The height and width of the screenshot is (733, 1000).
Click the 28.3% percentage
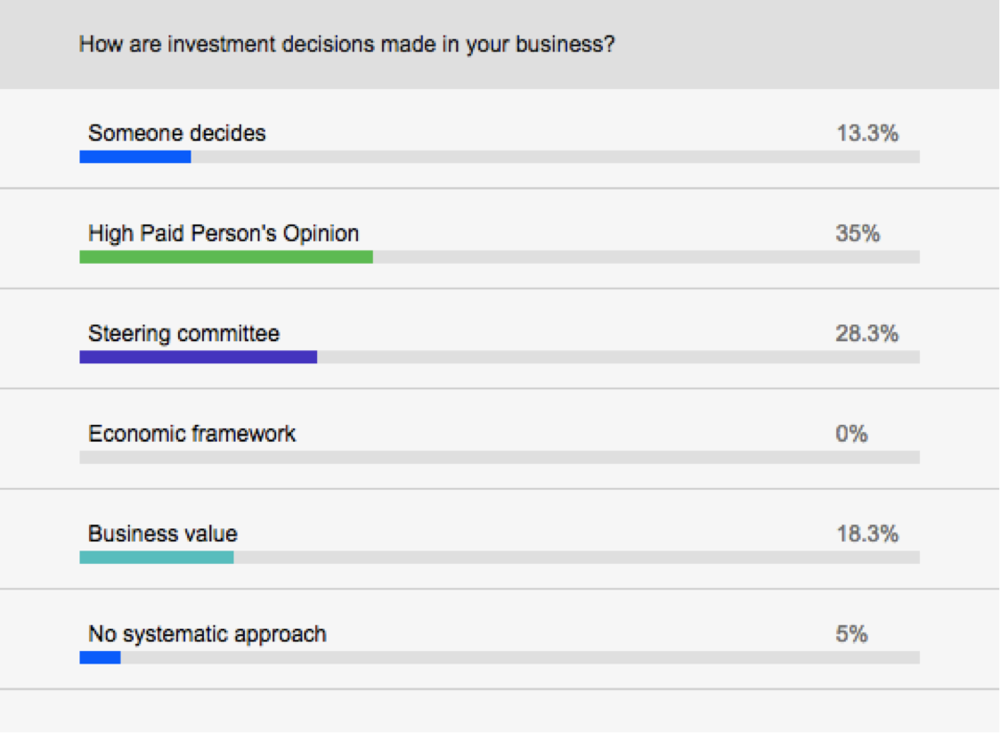[866, 334]
